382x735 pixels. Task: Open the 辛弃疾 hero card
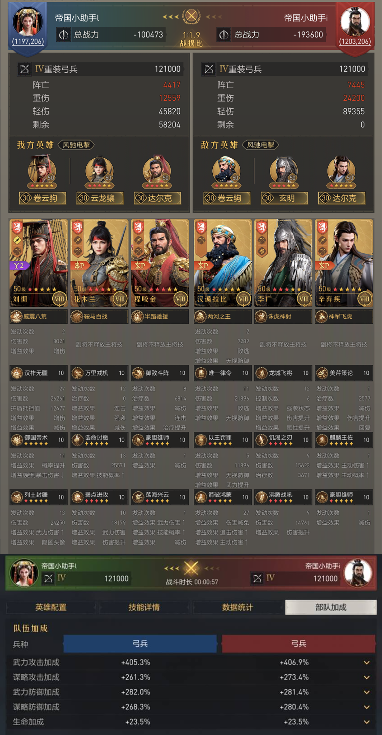(344, 263)
